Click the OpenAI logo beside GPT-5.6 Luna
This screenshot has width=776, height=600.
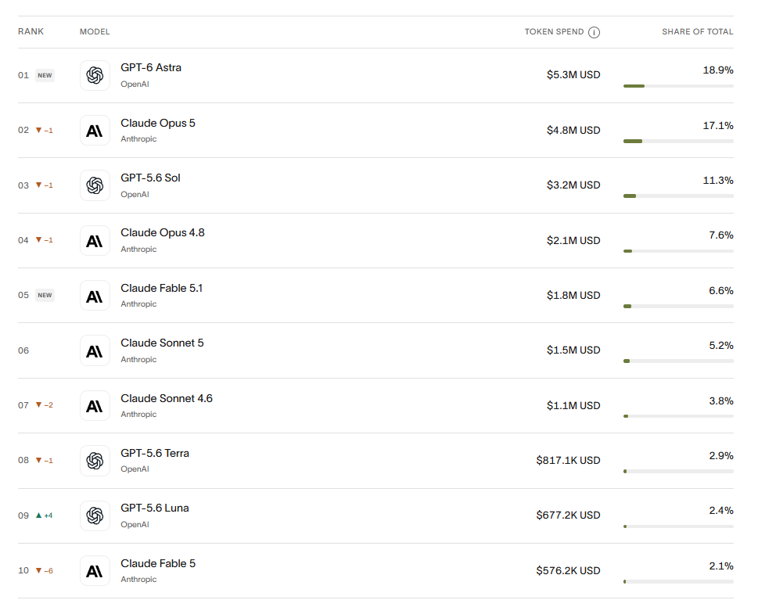pyautogui.click(x=95, y=516)
